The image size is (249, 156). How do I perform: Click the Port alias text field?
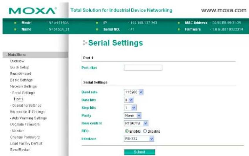[143, 68]
